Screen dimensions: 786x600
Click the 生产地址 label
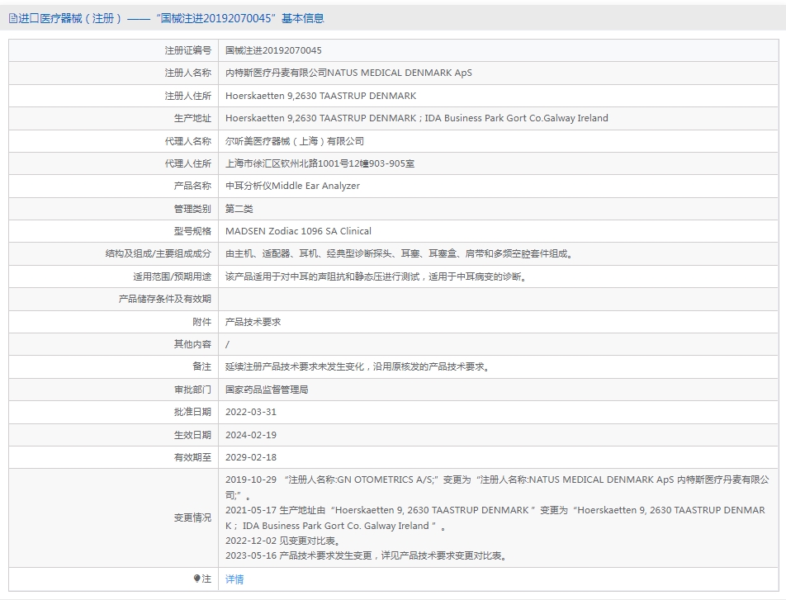[x=192, y=118]
